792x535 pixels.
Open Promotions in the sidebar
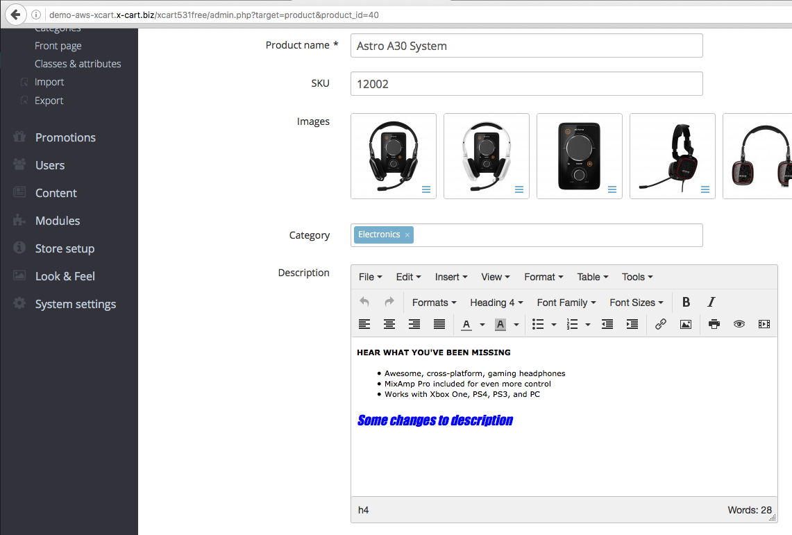pos(65,137)
